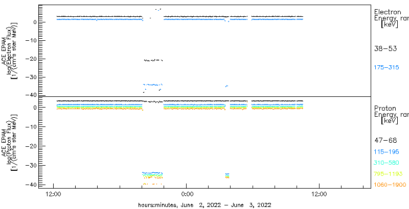This screenshot has width=409, height=209.
Task: Click the 115-195 proton energy legend label
Action: coord(387,152)
